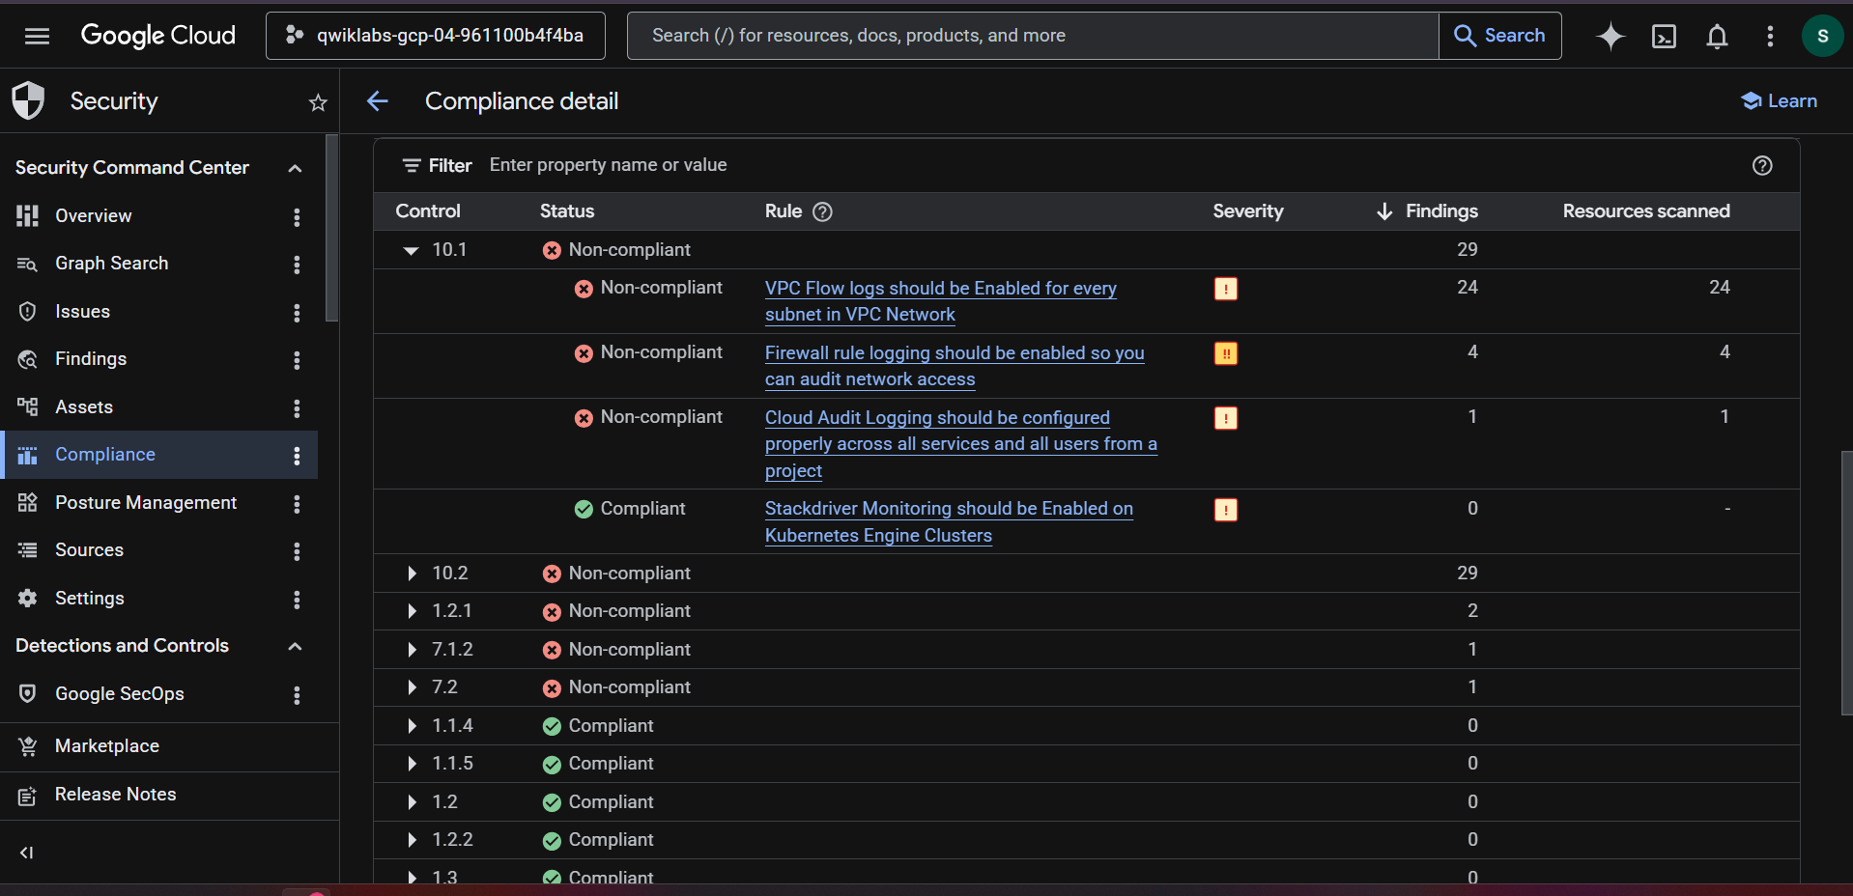The height and width of the screenshot is (896, 1853).
Task: Open the notifications bell
Action: click(x=1717, y=36)
